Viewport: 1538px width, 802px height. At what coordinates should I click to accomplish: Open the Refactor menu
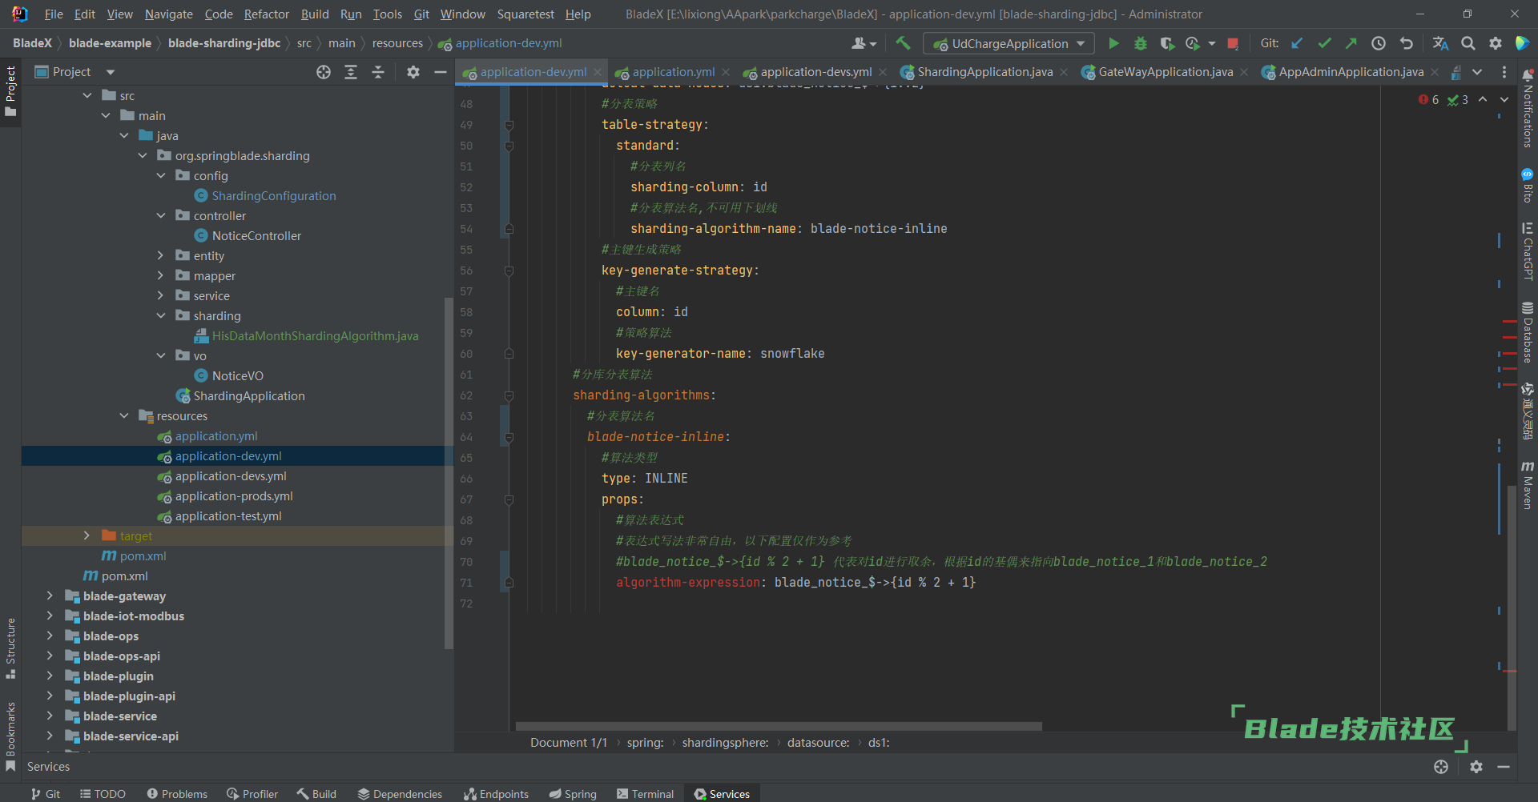(x=267, y=14)
